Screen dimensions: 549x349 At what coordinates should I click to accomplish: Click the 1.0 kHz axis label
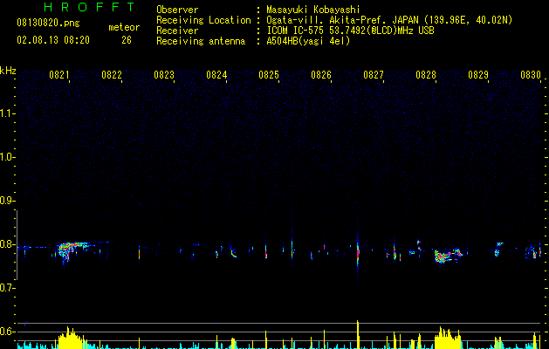[6, 157]
